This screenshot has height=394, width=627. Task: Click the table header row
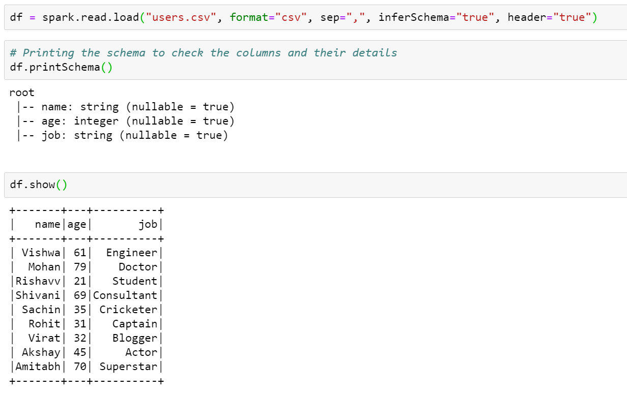tap(87, 224)
